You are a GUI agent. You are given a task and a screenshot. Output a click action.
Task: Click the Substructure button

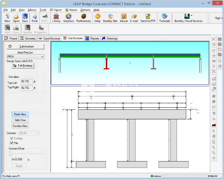(x=25, y=47)
